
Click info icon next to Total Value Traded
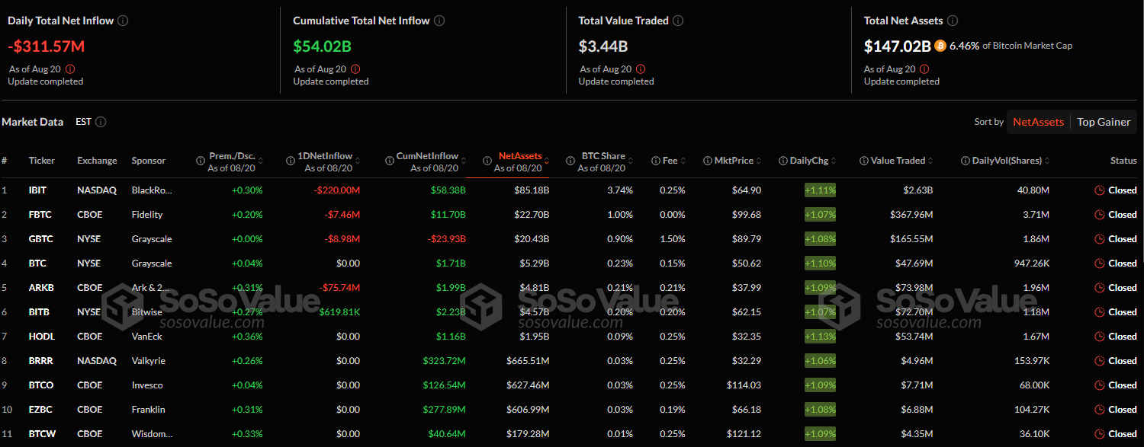click(x=678, y=21)
